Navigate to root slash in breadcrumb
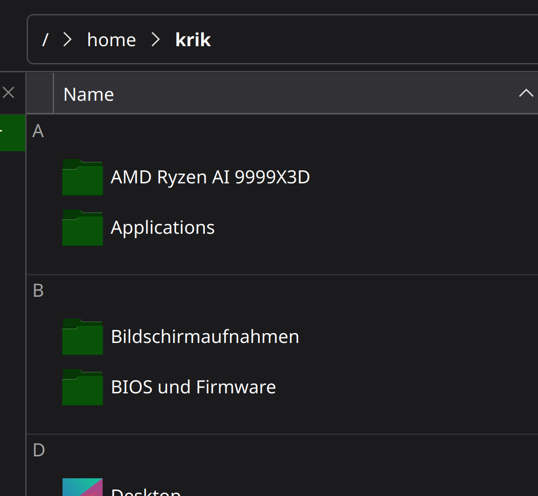Viewport: 538px width, 496px height. [45, 40]
